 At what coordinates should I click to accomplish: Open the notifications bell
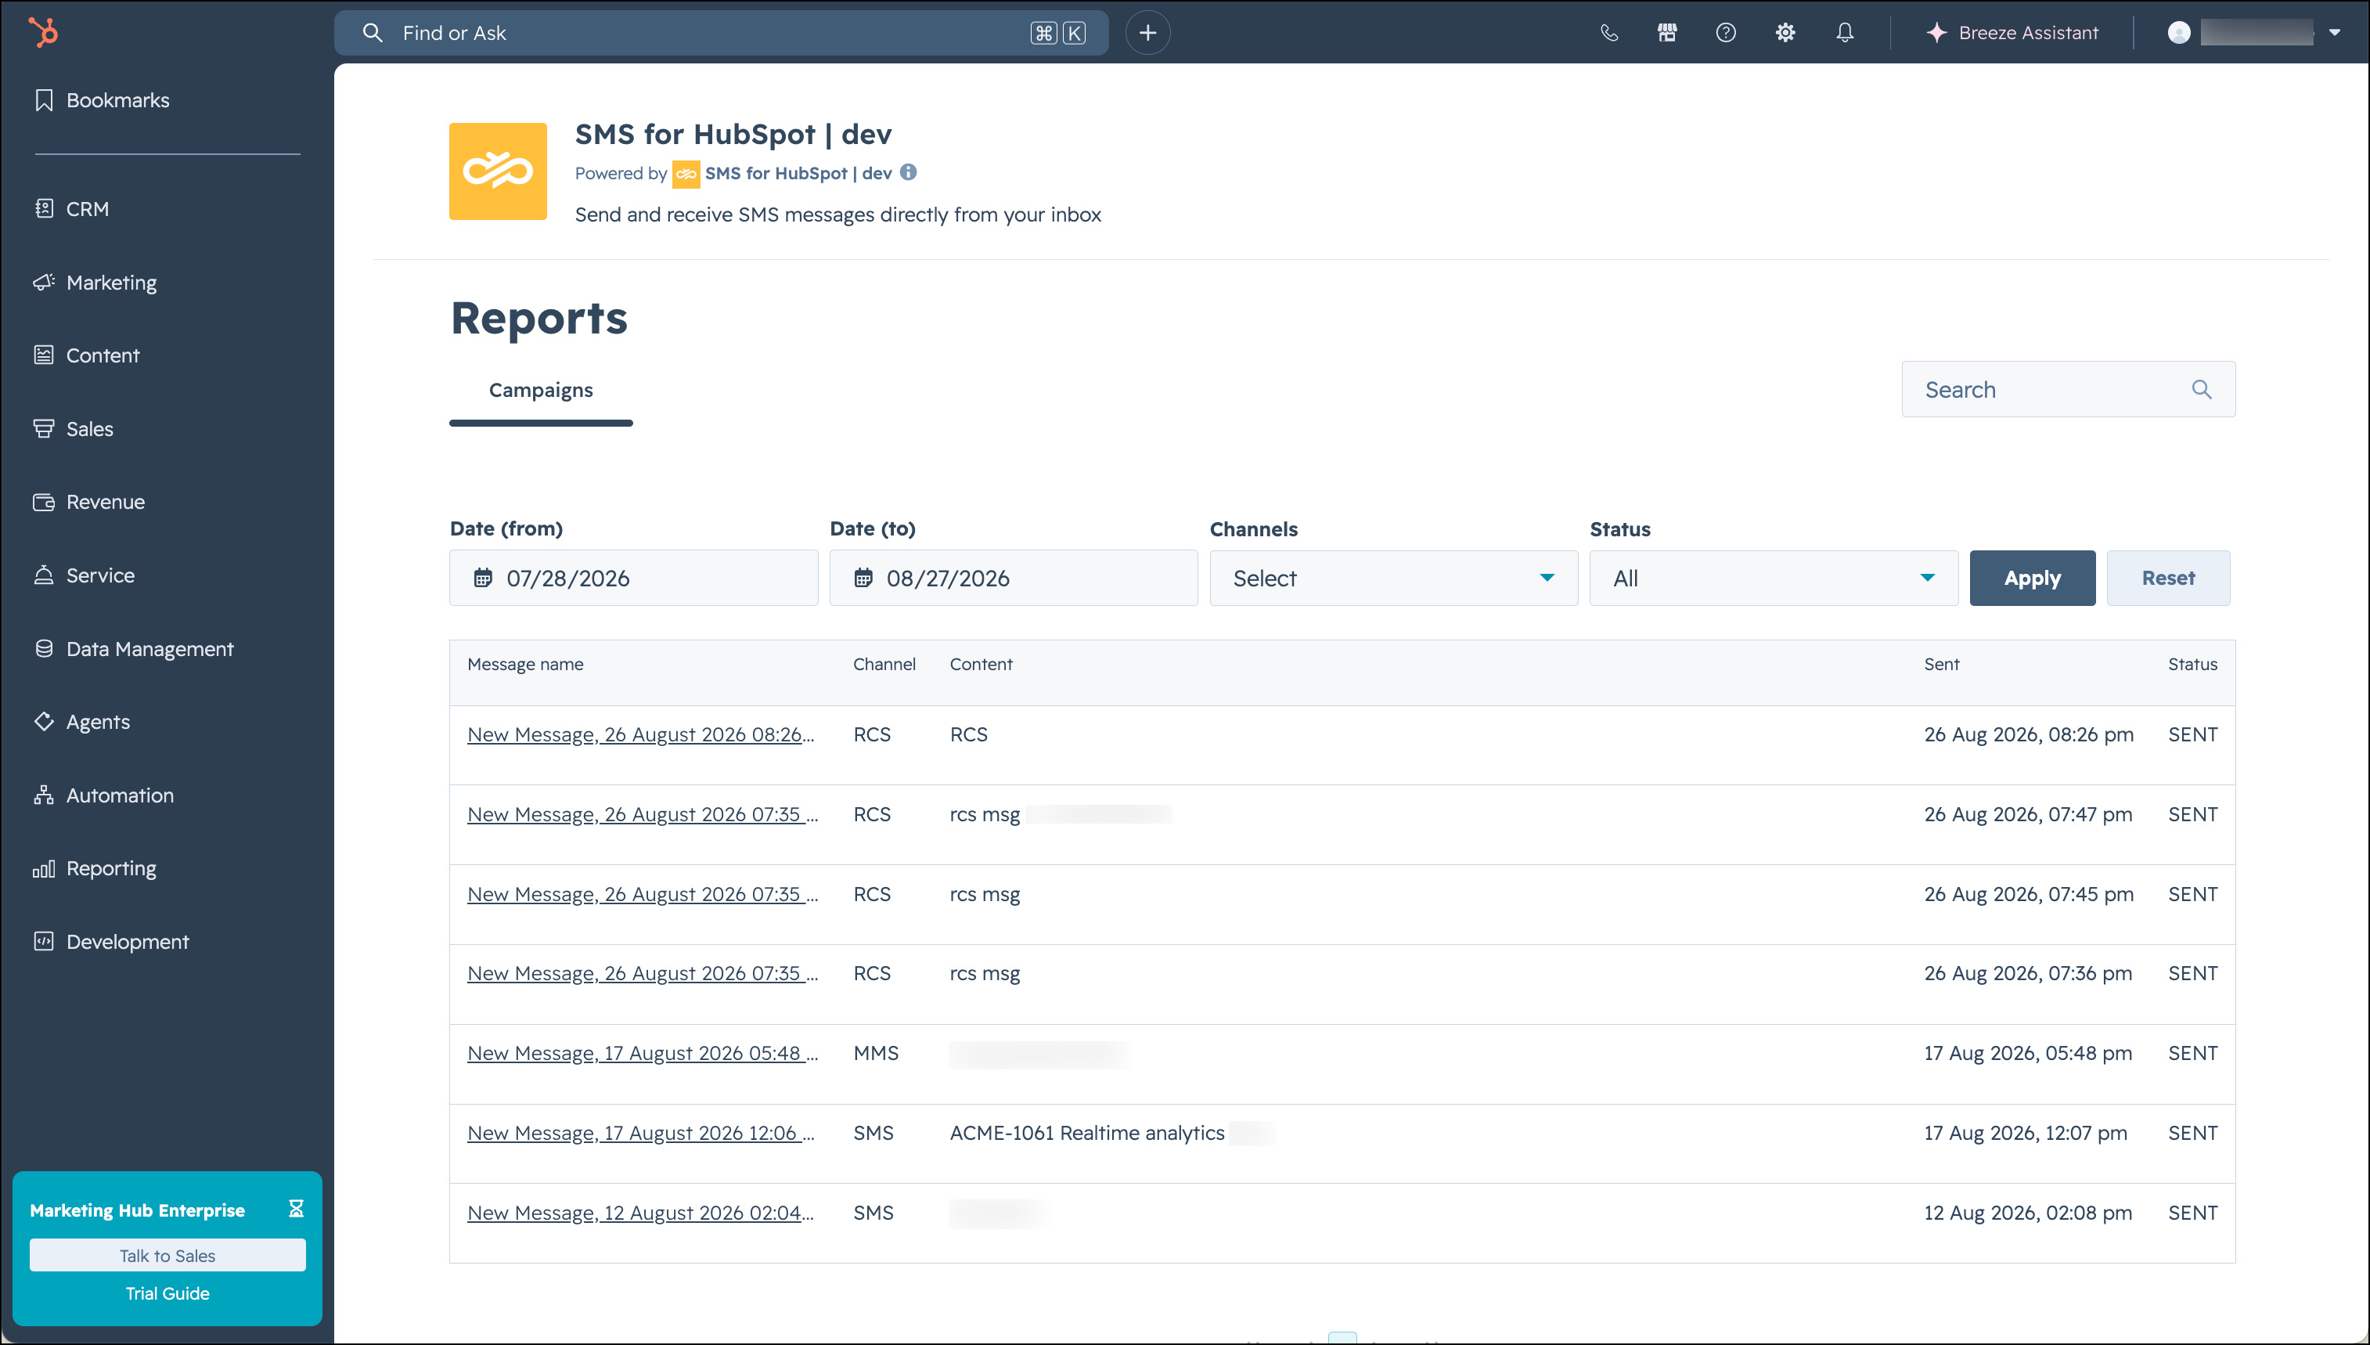[1845, 33]
